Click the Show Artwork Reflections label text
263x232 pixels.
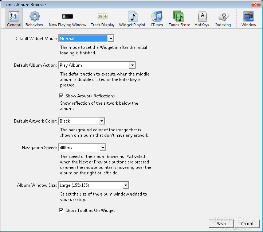pos(90,96)
